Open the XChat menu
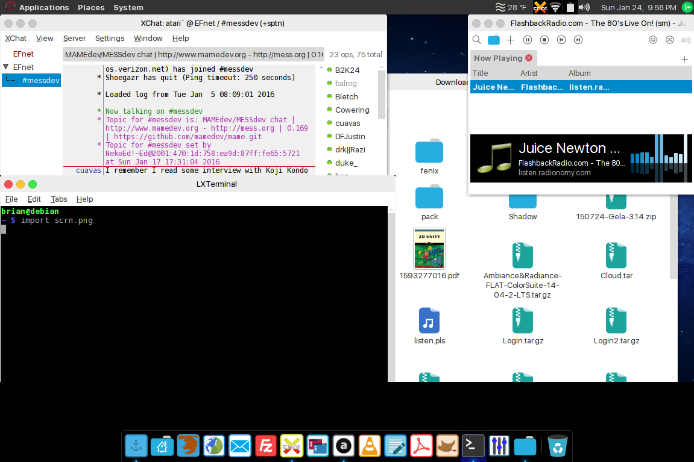694x462 pixels. coord(16,39)
